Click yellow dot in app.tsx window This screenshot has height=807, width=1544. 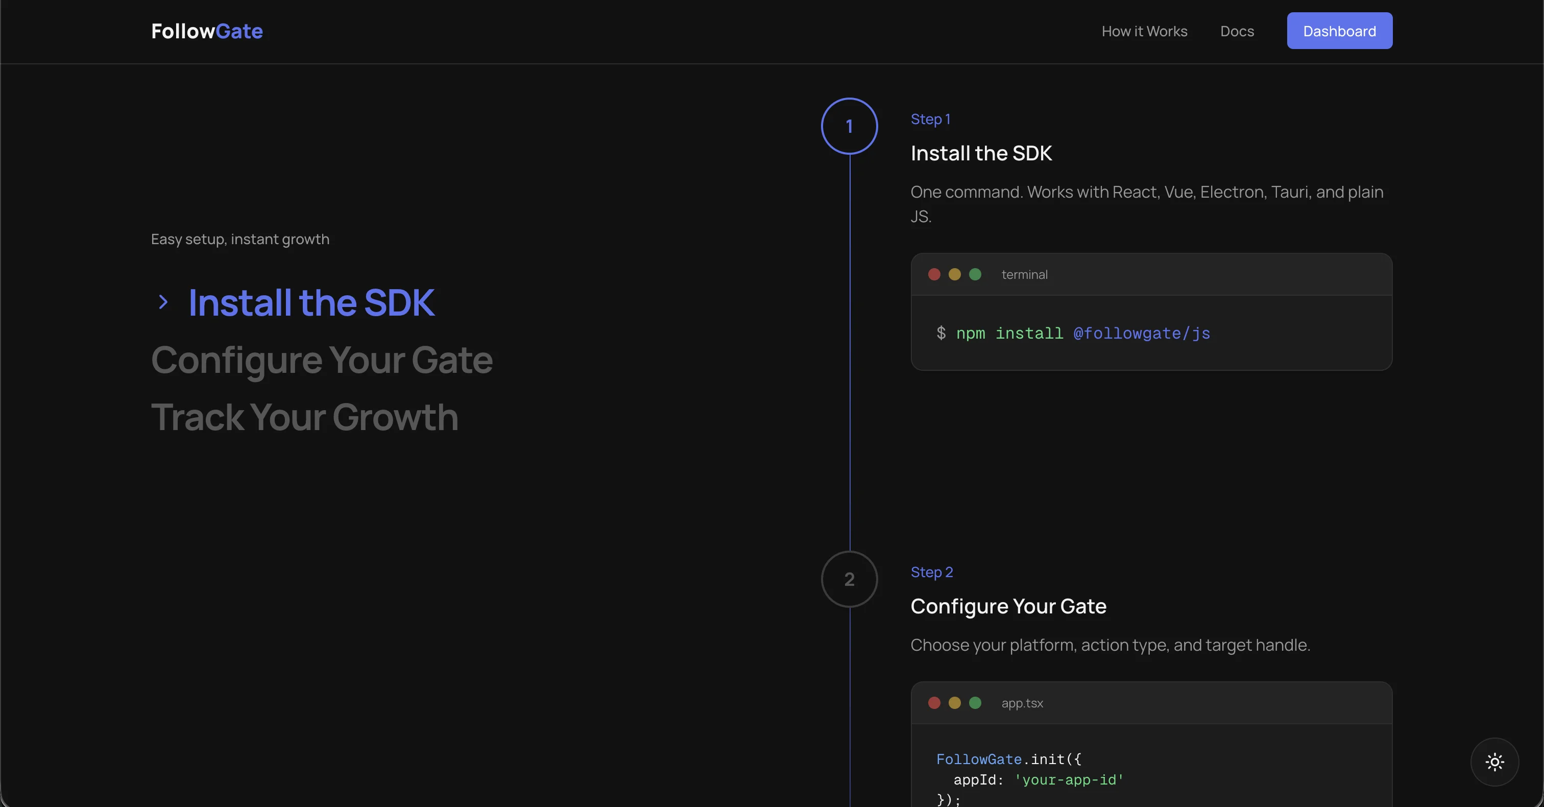pos(954,703)
